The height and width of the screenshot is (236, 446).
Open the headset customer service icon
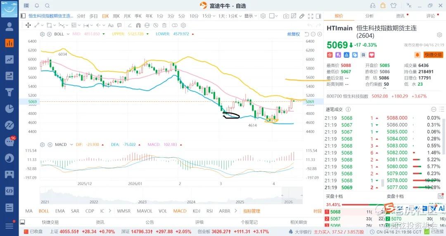pyautogui.click(x=373, y=5)
